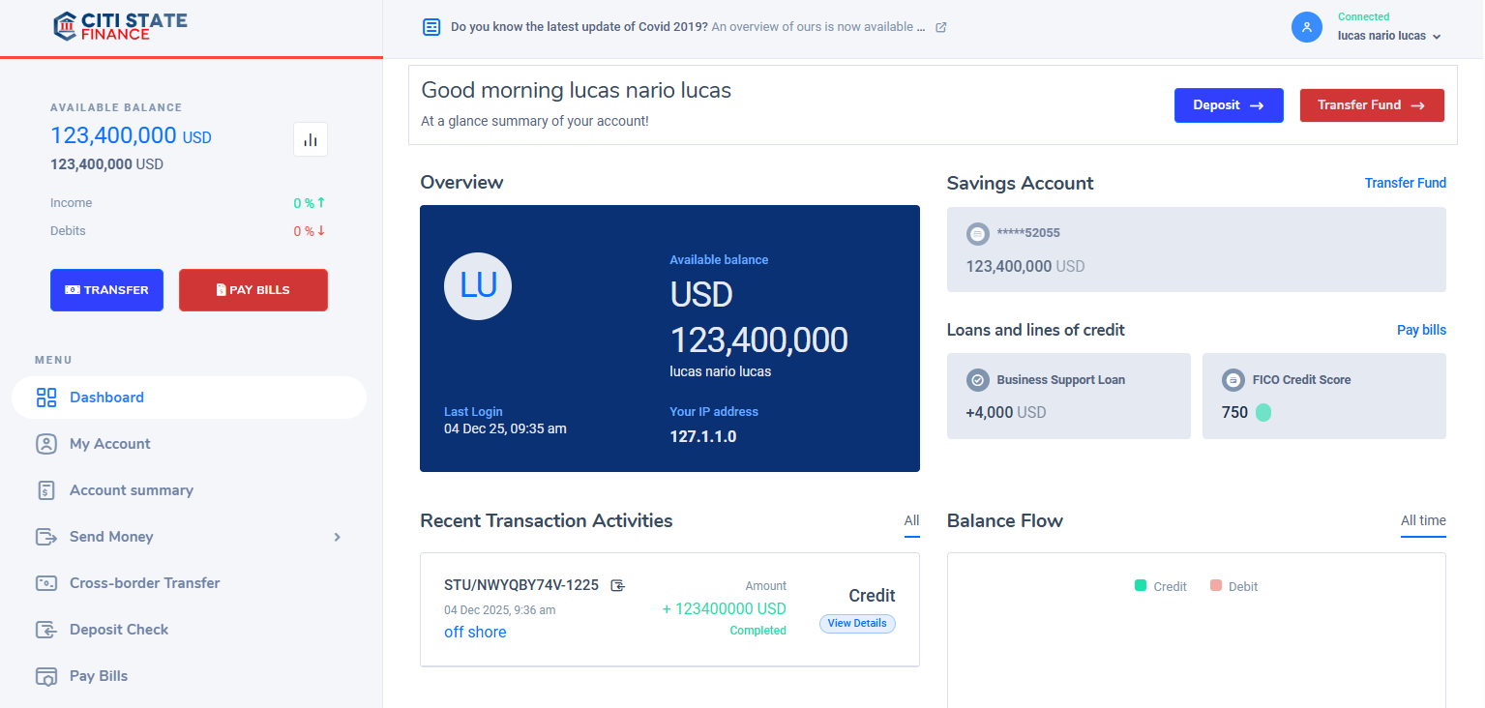Open the All time filter in Balance Flow
Image resolution: width=1485 pixels, height=708 pixels.
pos(1423,520)
